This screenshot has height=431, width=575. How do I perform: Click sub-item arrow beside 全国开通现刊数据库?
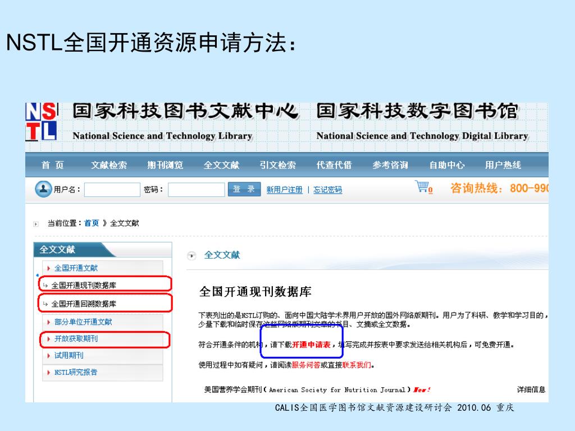click(x=45, y=286)
